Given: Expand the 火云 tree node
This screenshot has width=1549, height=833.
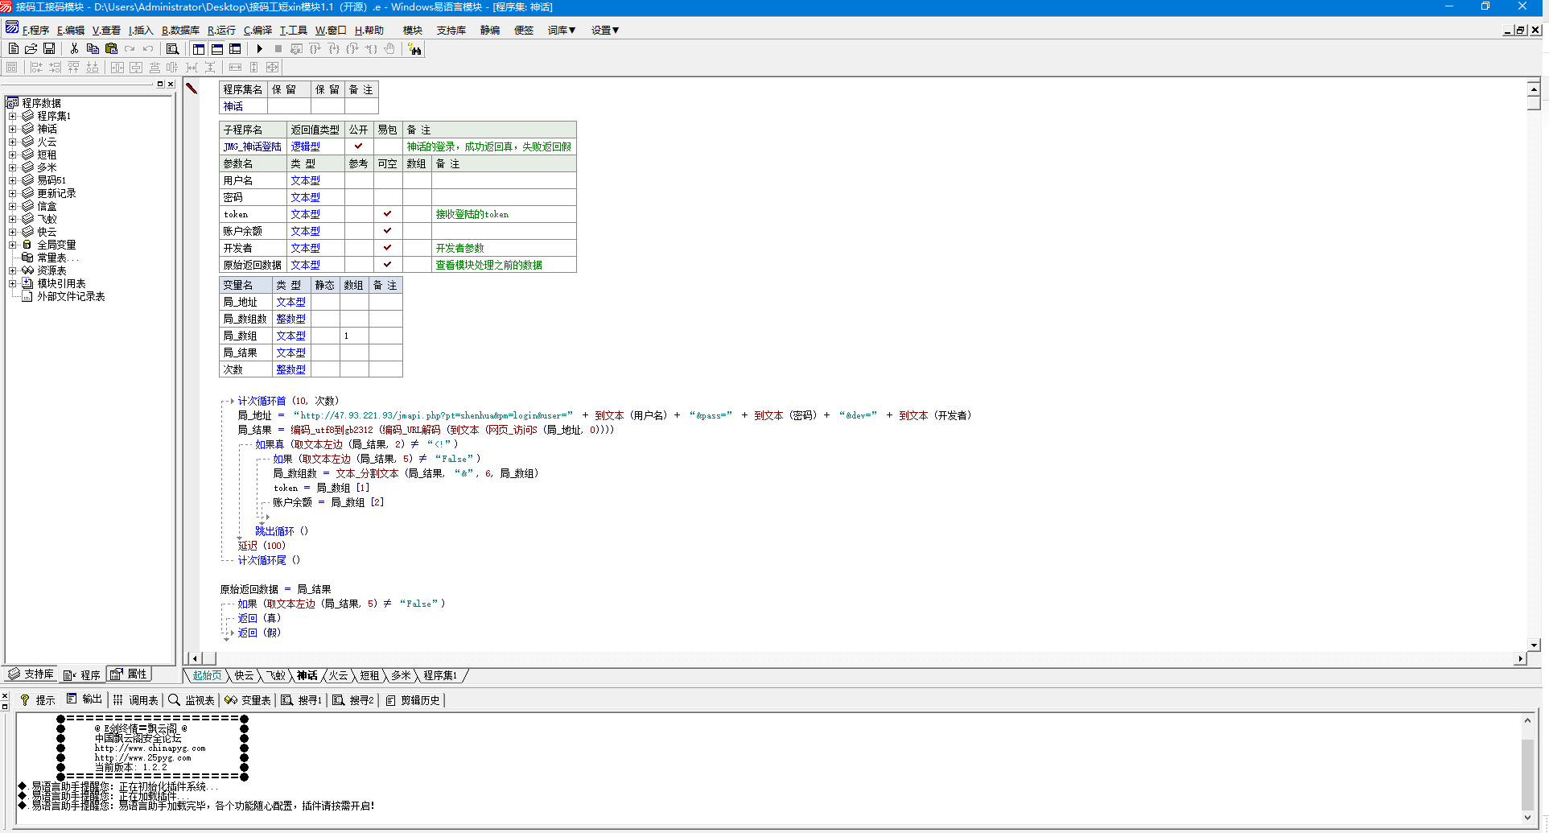Looking at the screenshot, I should tap(12, 142).
